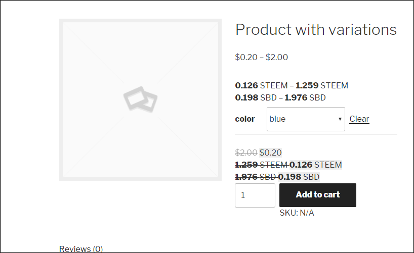Click the Clear link beside color
414x253 pixels.
pyautogui.click(x=359, y=119)
